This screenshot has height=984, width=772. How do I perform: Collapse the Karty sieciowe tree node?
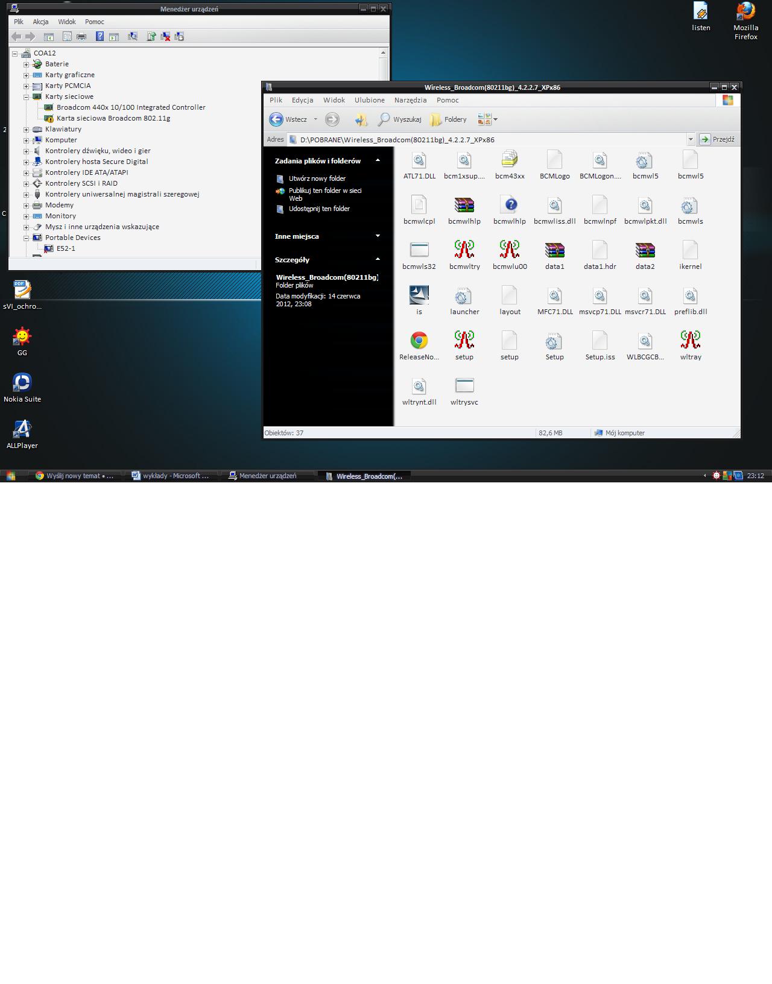click(26, 97)
